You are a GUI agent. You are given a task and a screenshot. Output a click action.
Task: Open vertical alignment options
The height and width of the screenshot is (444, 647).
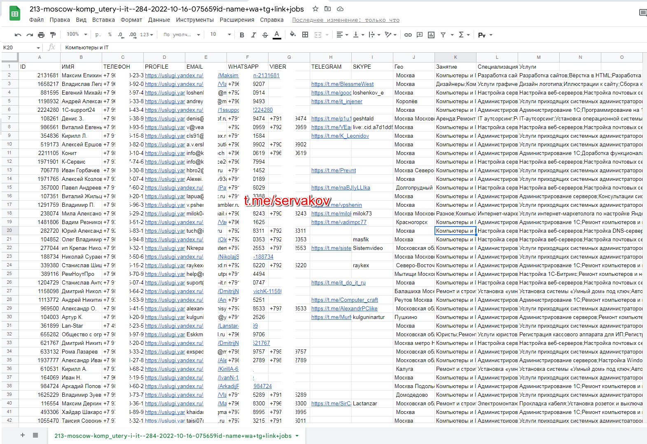[358, 35]
